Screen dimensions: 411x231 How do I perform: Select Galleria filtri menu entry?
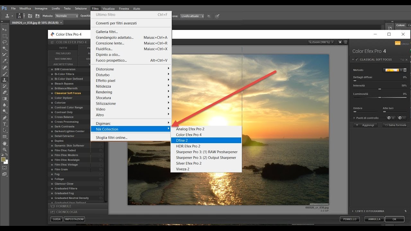[131, 32]
